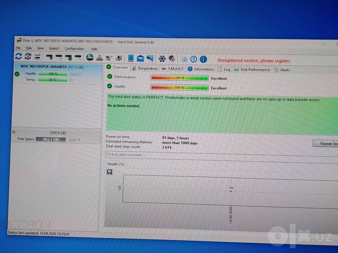This screenshot has width=338, height=253.
Task: Open the blue notepad report icon
Action: [x=131, y=58]
